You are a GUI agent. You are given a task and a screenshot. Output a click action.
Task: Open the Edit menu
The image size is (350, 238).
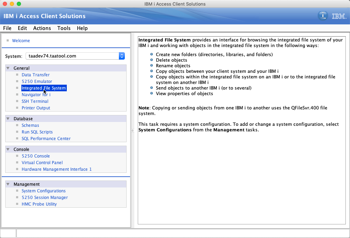click(x=22, y=28)
